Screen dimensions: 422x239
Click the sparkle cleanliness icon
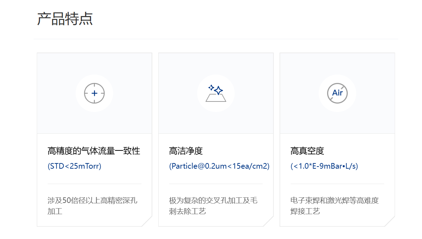(216, 93)
